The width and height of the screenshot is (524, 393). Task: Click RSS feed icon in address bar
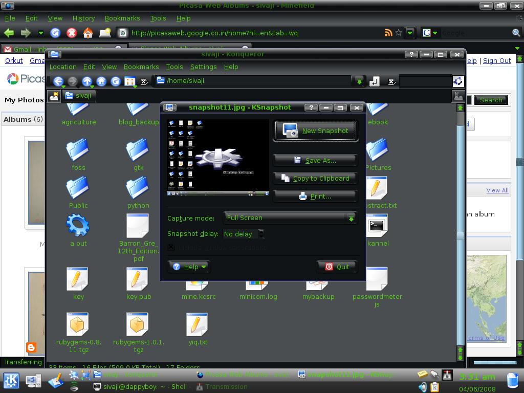pyautogui.click(x=388, y=33)
